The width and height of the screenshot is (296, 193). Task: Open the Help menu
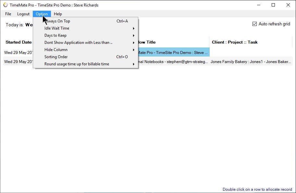click(x=58, y=14)
